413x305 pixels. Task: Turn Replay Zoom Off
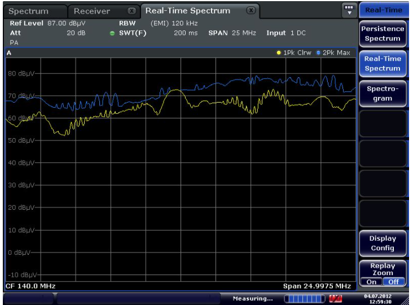pos(393,282)
